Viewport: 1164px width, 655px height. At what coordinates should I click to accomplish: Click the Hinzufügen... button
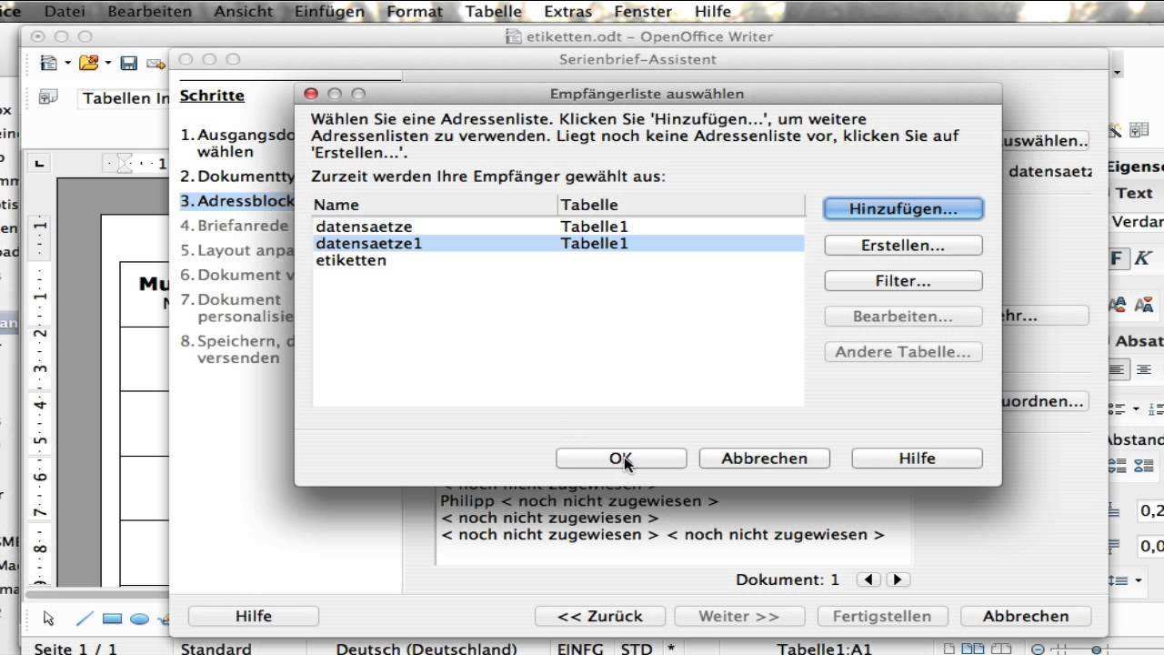903,209
